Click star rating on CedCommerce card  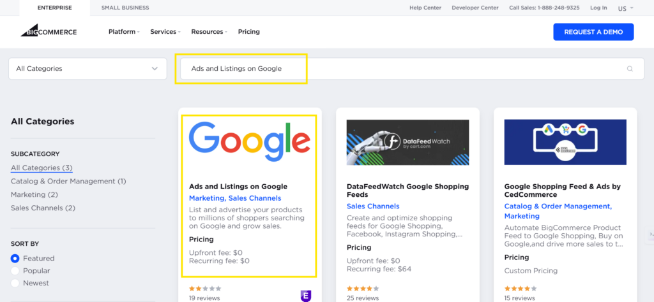pyautogui.click(x=521, y=288)
